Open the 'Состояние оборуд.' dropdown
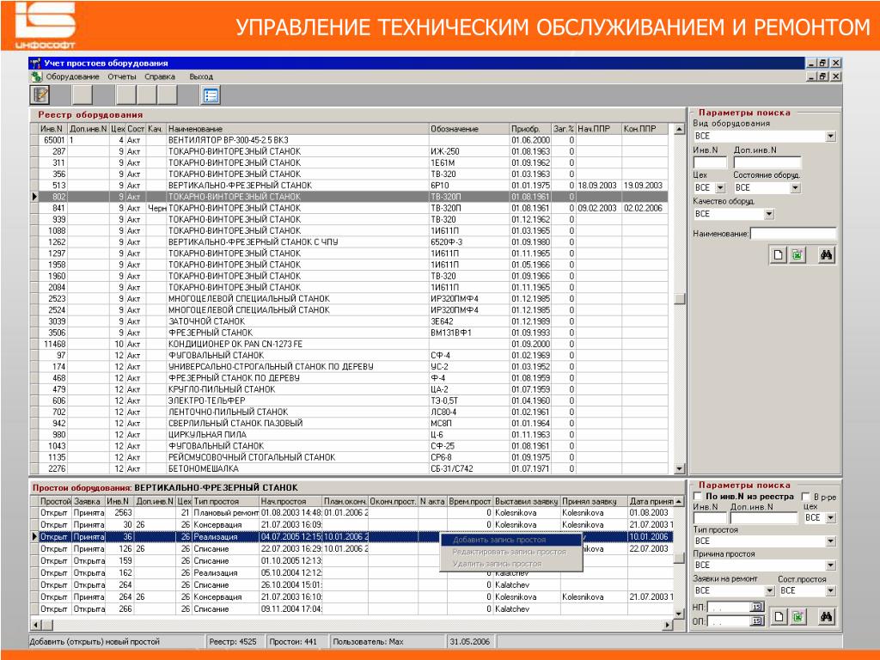880x660 pixels. (795, 188)
